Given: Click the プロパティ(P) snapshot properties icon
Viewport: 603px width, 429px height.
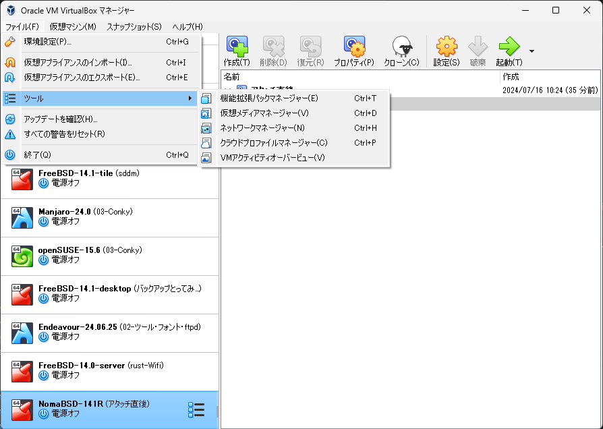Looking at the screenshot, I should click(354, 47).
